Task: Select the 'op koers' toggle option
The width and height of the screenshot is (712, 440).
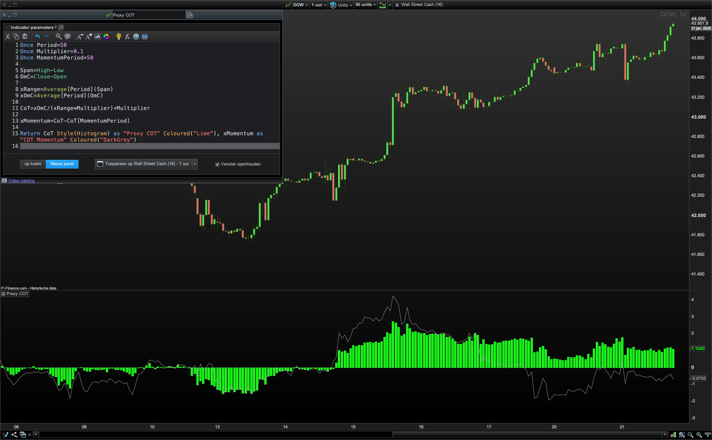Action: pyautogui.click(x=33, y=164)
